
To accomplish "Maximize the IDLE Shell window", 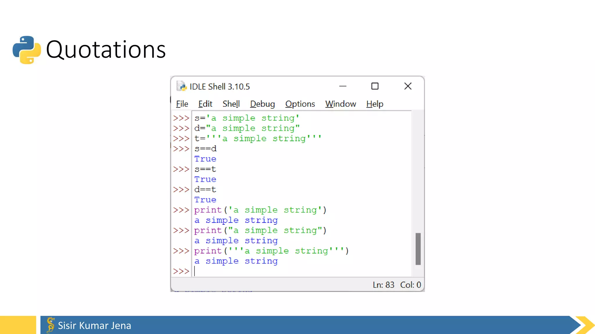I will click(x=375, y=86).
